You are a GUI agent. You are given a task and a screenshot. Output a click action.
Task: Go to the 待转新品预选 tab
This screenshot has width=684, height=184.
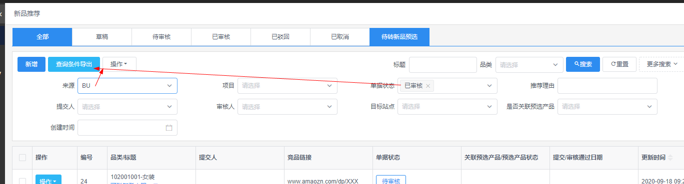coord(399,37)
